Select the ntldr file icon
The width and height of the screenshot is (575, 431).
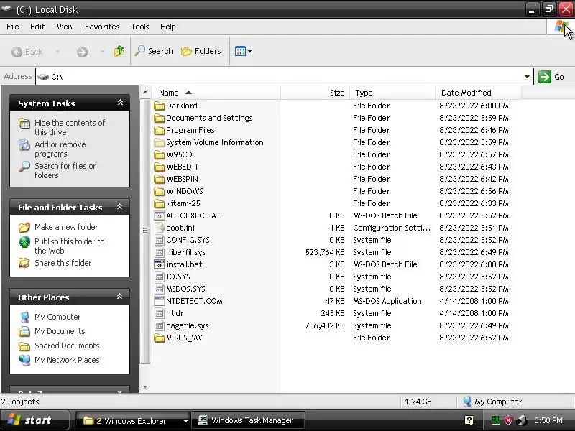(159, 313)
